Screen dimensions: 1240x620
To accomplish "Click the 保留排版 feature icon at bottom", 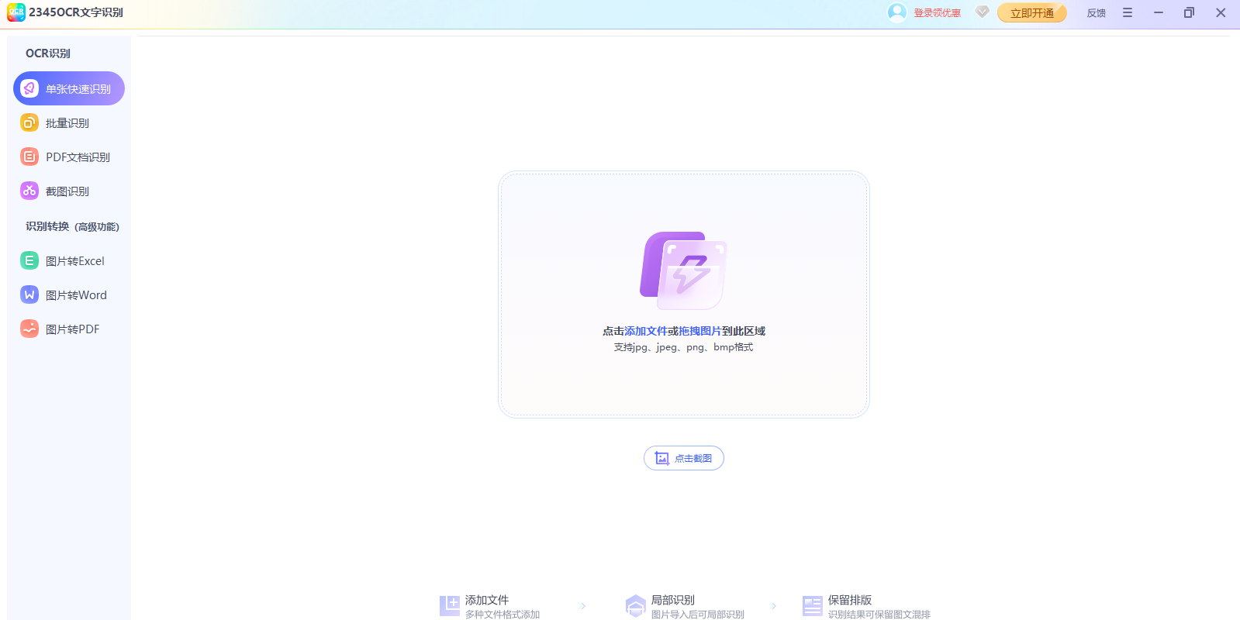I will tap(812, 606).
